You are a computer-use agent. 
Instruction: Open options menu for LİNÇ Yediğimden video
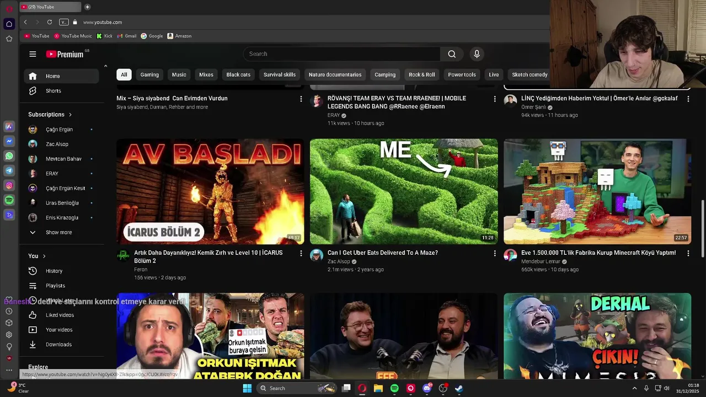688,99
